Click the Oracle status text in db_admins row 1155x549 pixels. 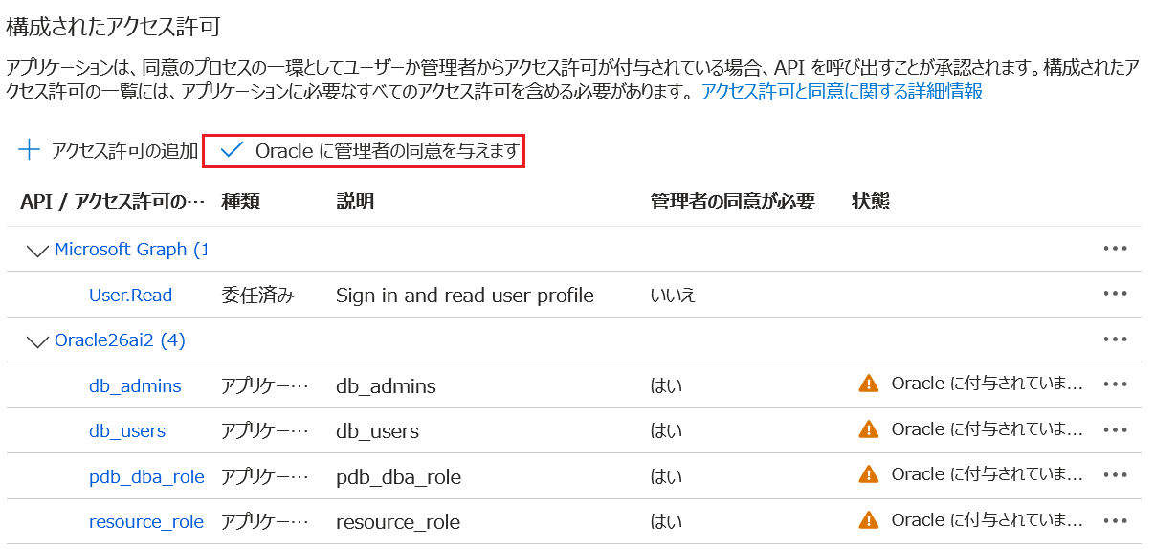click(x=988, y=384)
